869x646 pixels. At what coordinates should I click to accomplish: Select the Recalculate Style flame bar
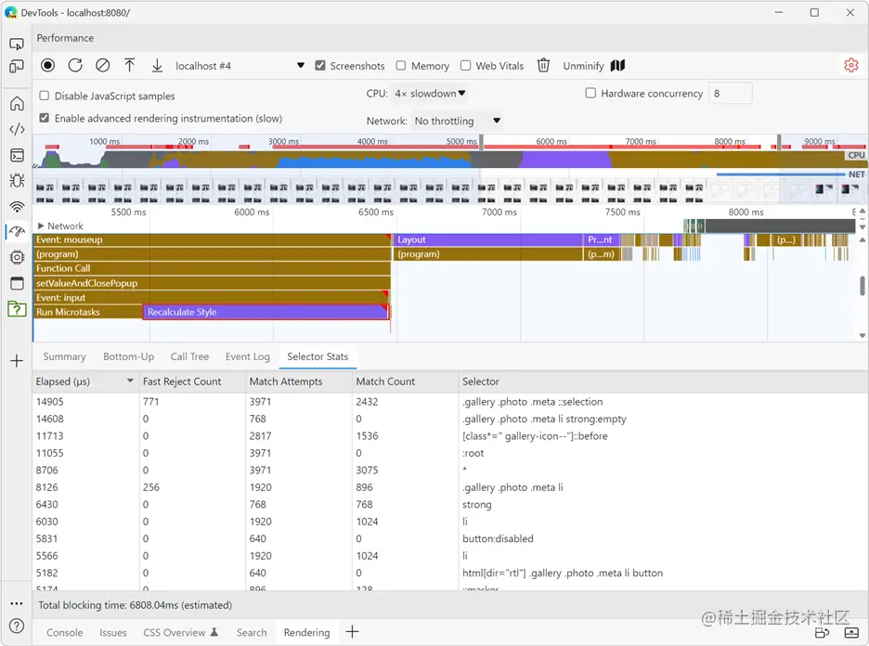coord(266,312)
